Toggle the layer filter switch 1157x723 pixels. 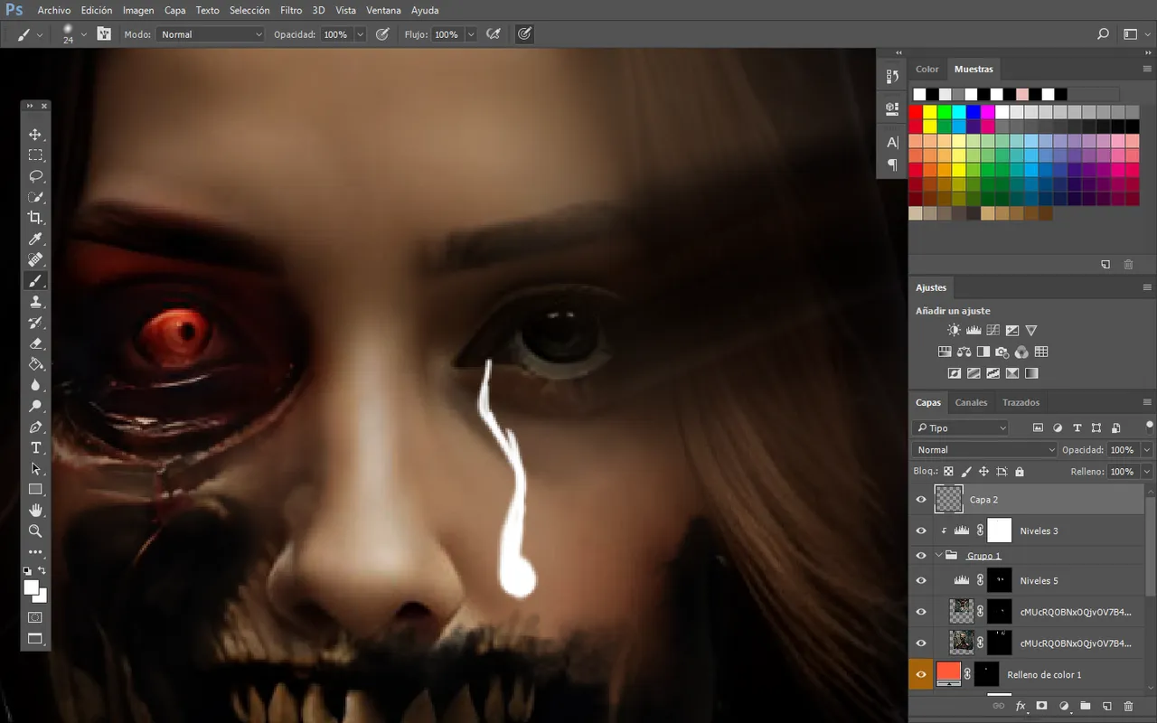point(1149,424)
